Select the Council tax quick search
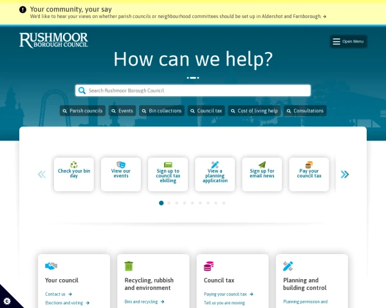Screen dimensions: 386x308 (207, 111)
